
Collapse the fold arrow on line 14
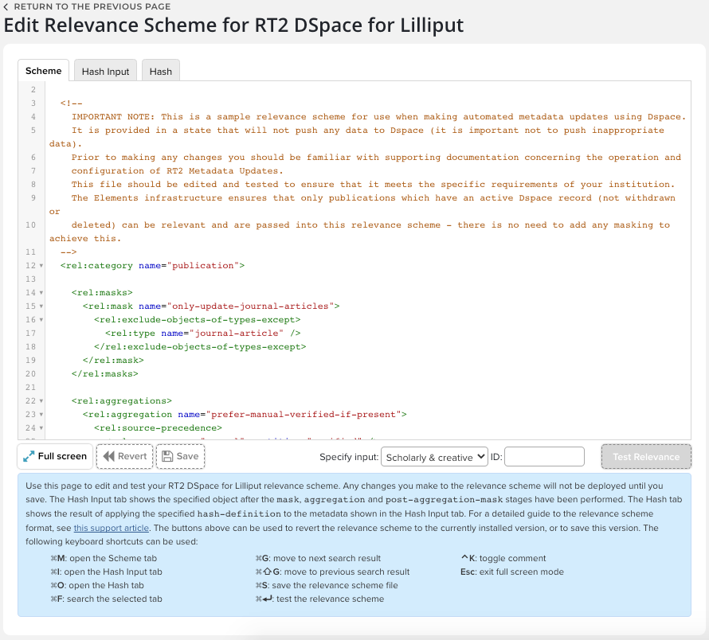(x=41, y=293)
